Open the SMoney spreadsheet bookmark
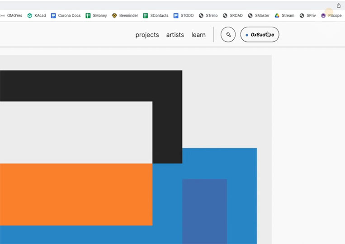345x244 pixels. (x=96, y=16)
